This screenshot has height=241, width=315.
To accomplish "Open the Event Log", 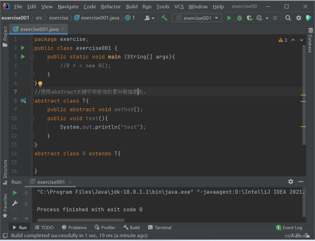I will point(289,228).
